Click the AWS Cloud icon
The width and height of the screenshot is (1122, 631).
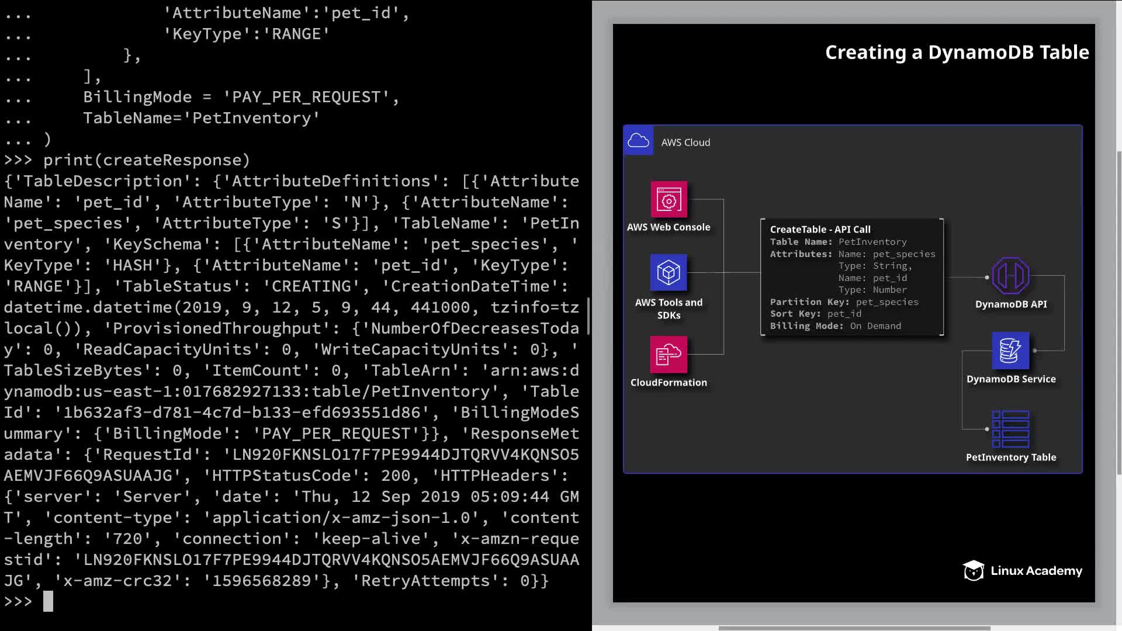pyautogui.click(x=638, y=141)
